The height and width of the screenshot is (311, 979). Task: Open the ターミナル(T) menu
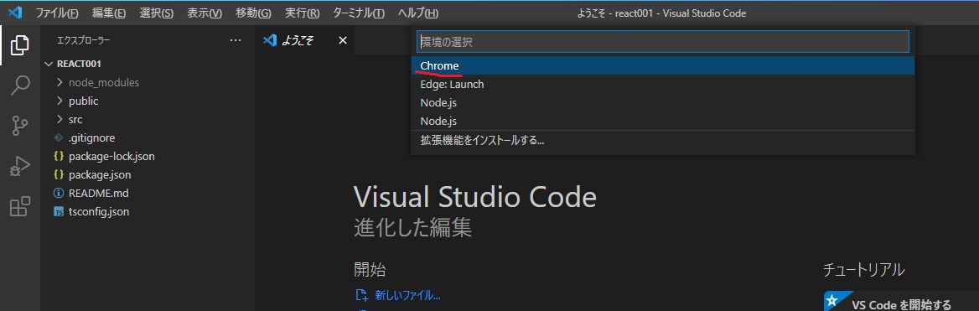359,13
